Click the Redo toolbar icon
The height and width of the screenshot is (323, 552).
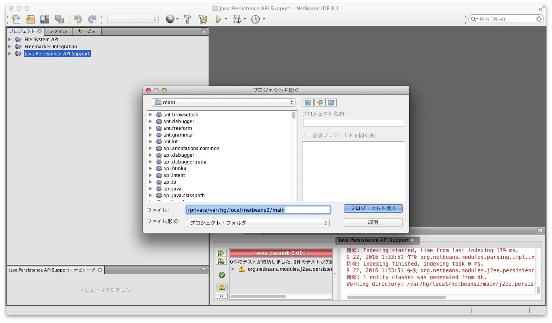click(92, 19)
